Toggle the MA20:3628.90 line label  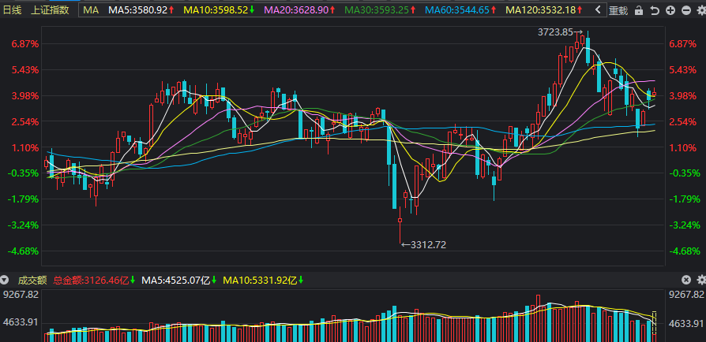click(x=299, y=10)
